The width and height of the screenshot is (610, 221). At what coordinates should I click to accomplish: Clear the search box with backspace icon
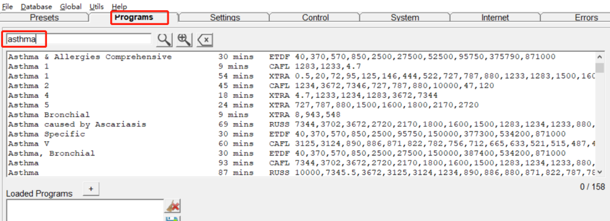tap(205, 40)
